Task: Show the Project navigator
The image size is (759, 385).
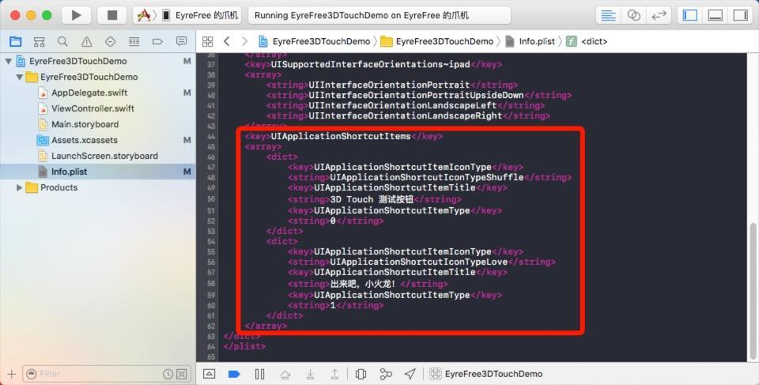Action: 16,42
